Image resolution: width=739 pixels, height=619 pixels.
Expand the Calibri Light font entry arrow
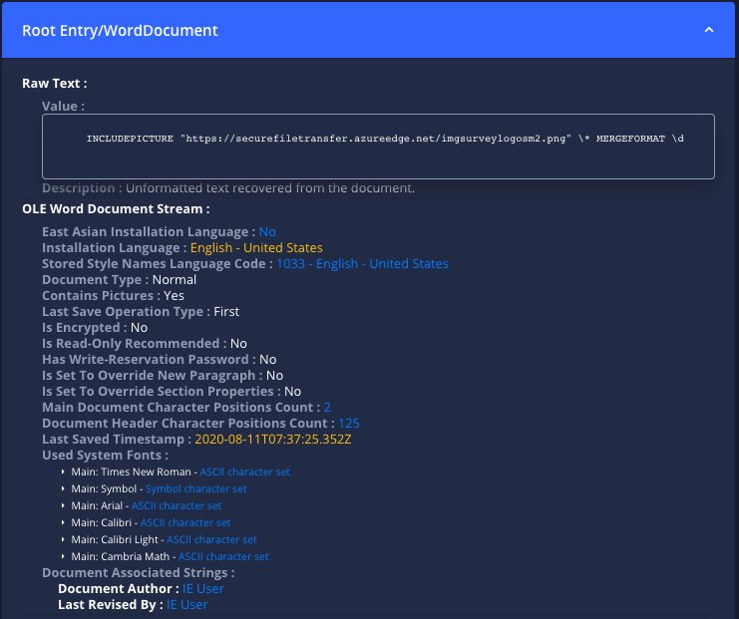pyautogui.click(x=63, y=539)
